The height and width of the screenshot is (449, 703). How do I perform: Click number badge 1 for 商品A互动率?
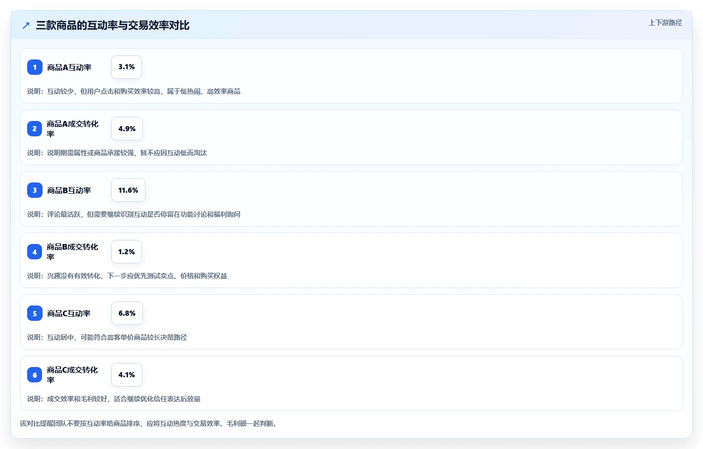[35, 67]
